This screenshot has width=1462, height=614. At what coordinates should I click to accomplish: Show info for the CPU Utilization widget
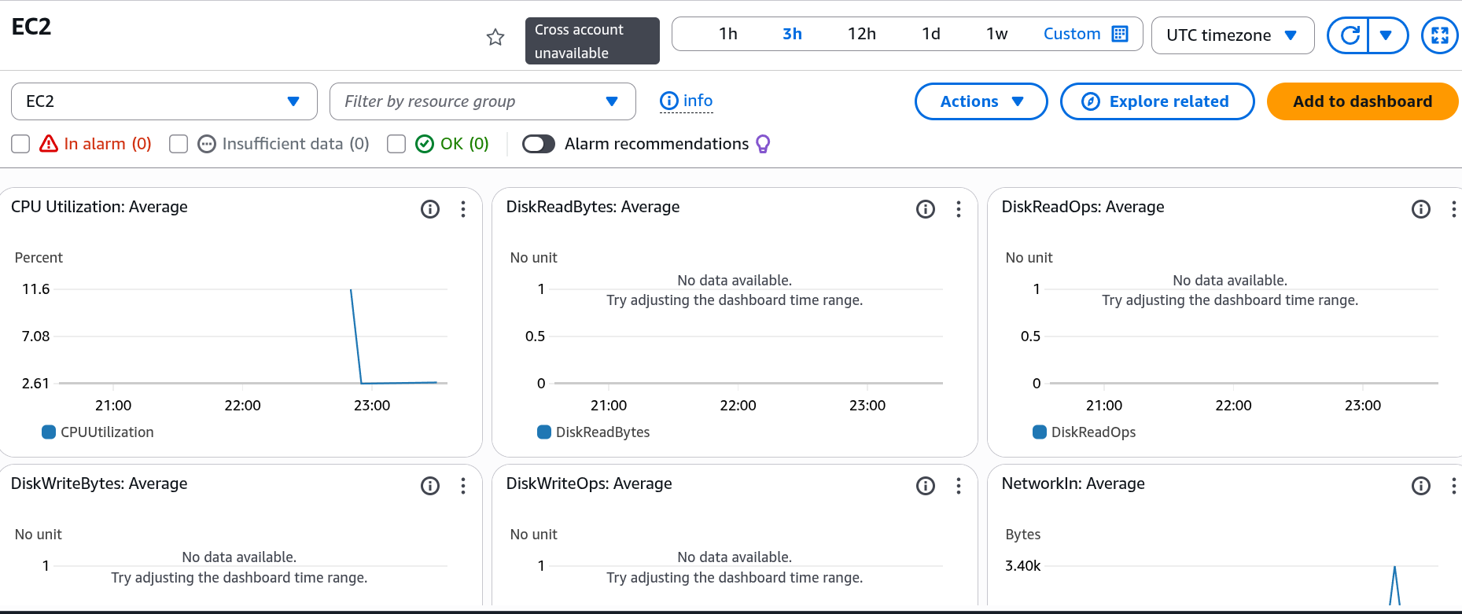(430, 208)
